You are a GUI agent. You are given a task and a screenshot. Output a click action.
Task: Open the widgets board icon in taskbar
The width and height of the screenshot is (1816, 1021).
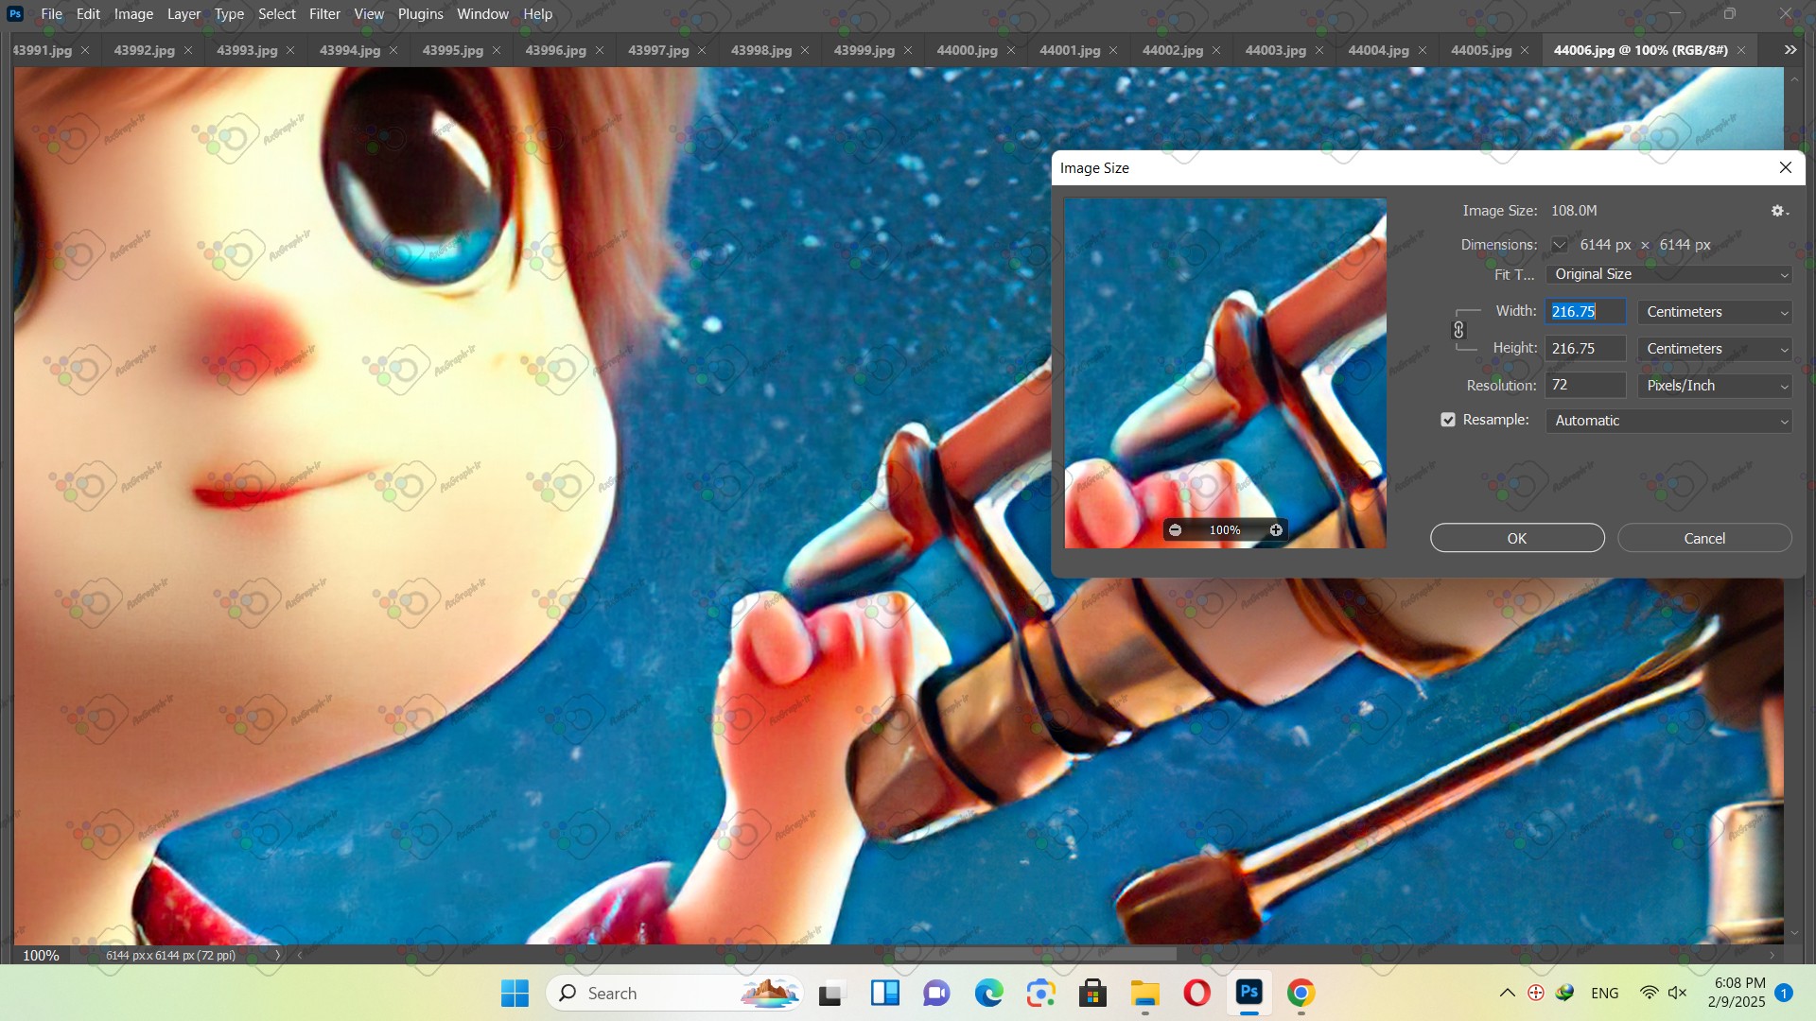pyautogui.click(x=885, y=994)
